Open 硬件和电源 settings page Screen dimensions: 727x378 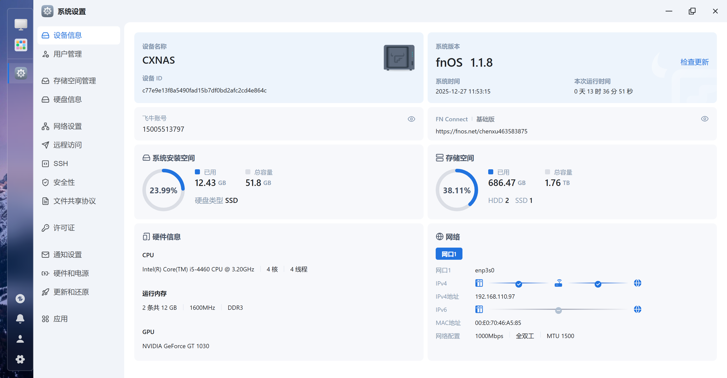click(71, 273)
